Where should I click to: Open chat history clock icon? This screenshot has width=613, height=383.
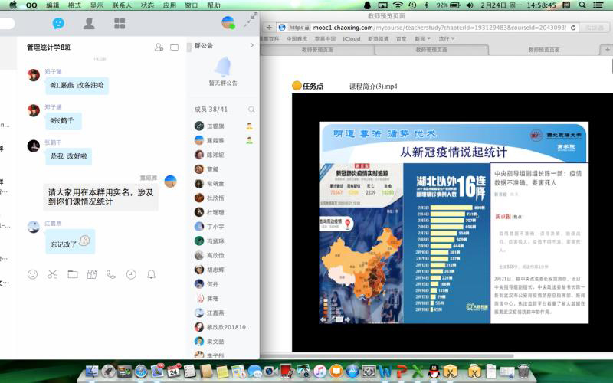click(131, 274)
